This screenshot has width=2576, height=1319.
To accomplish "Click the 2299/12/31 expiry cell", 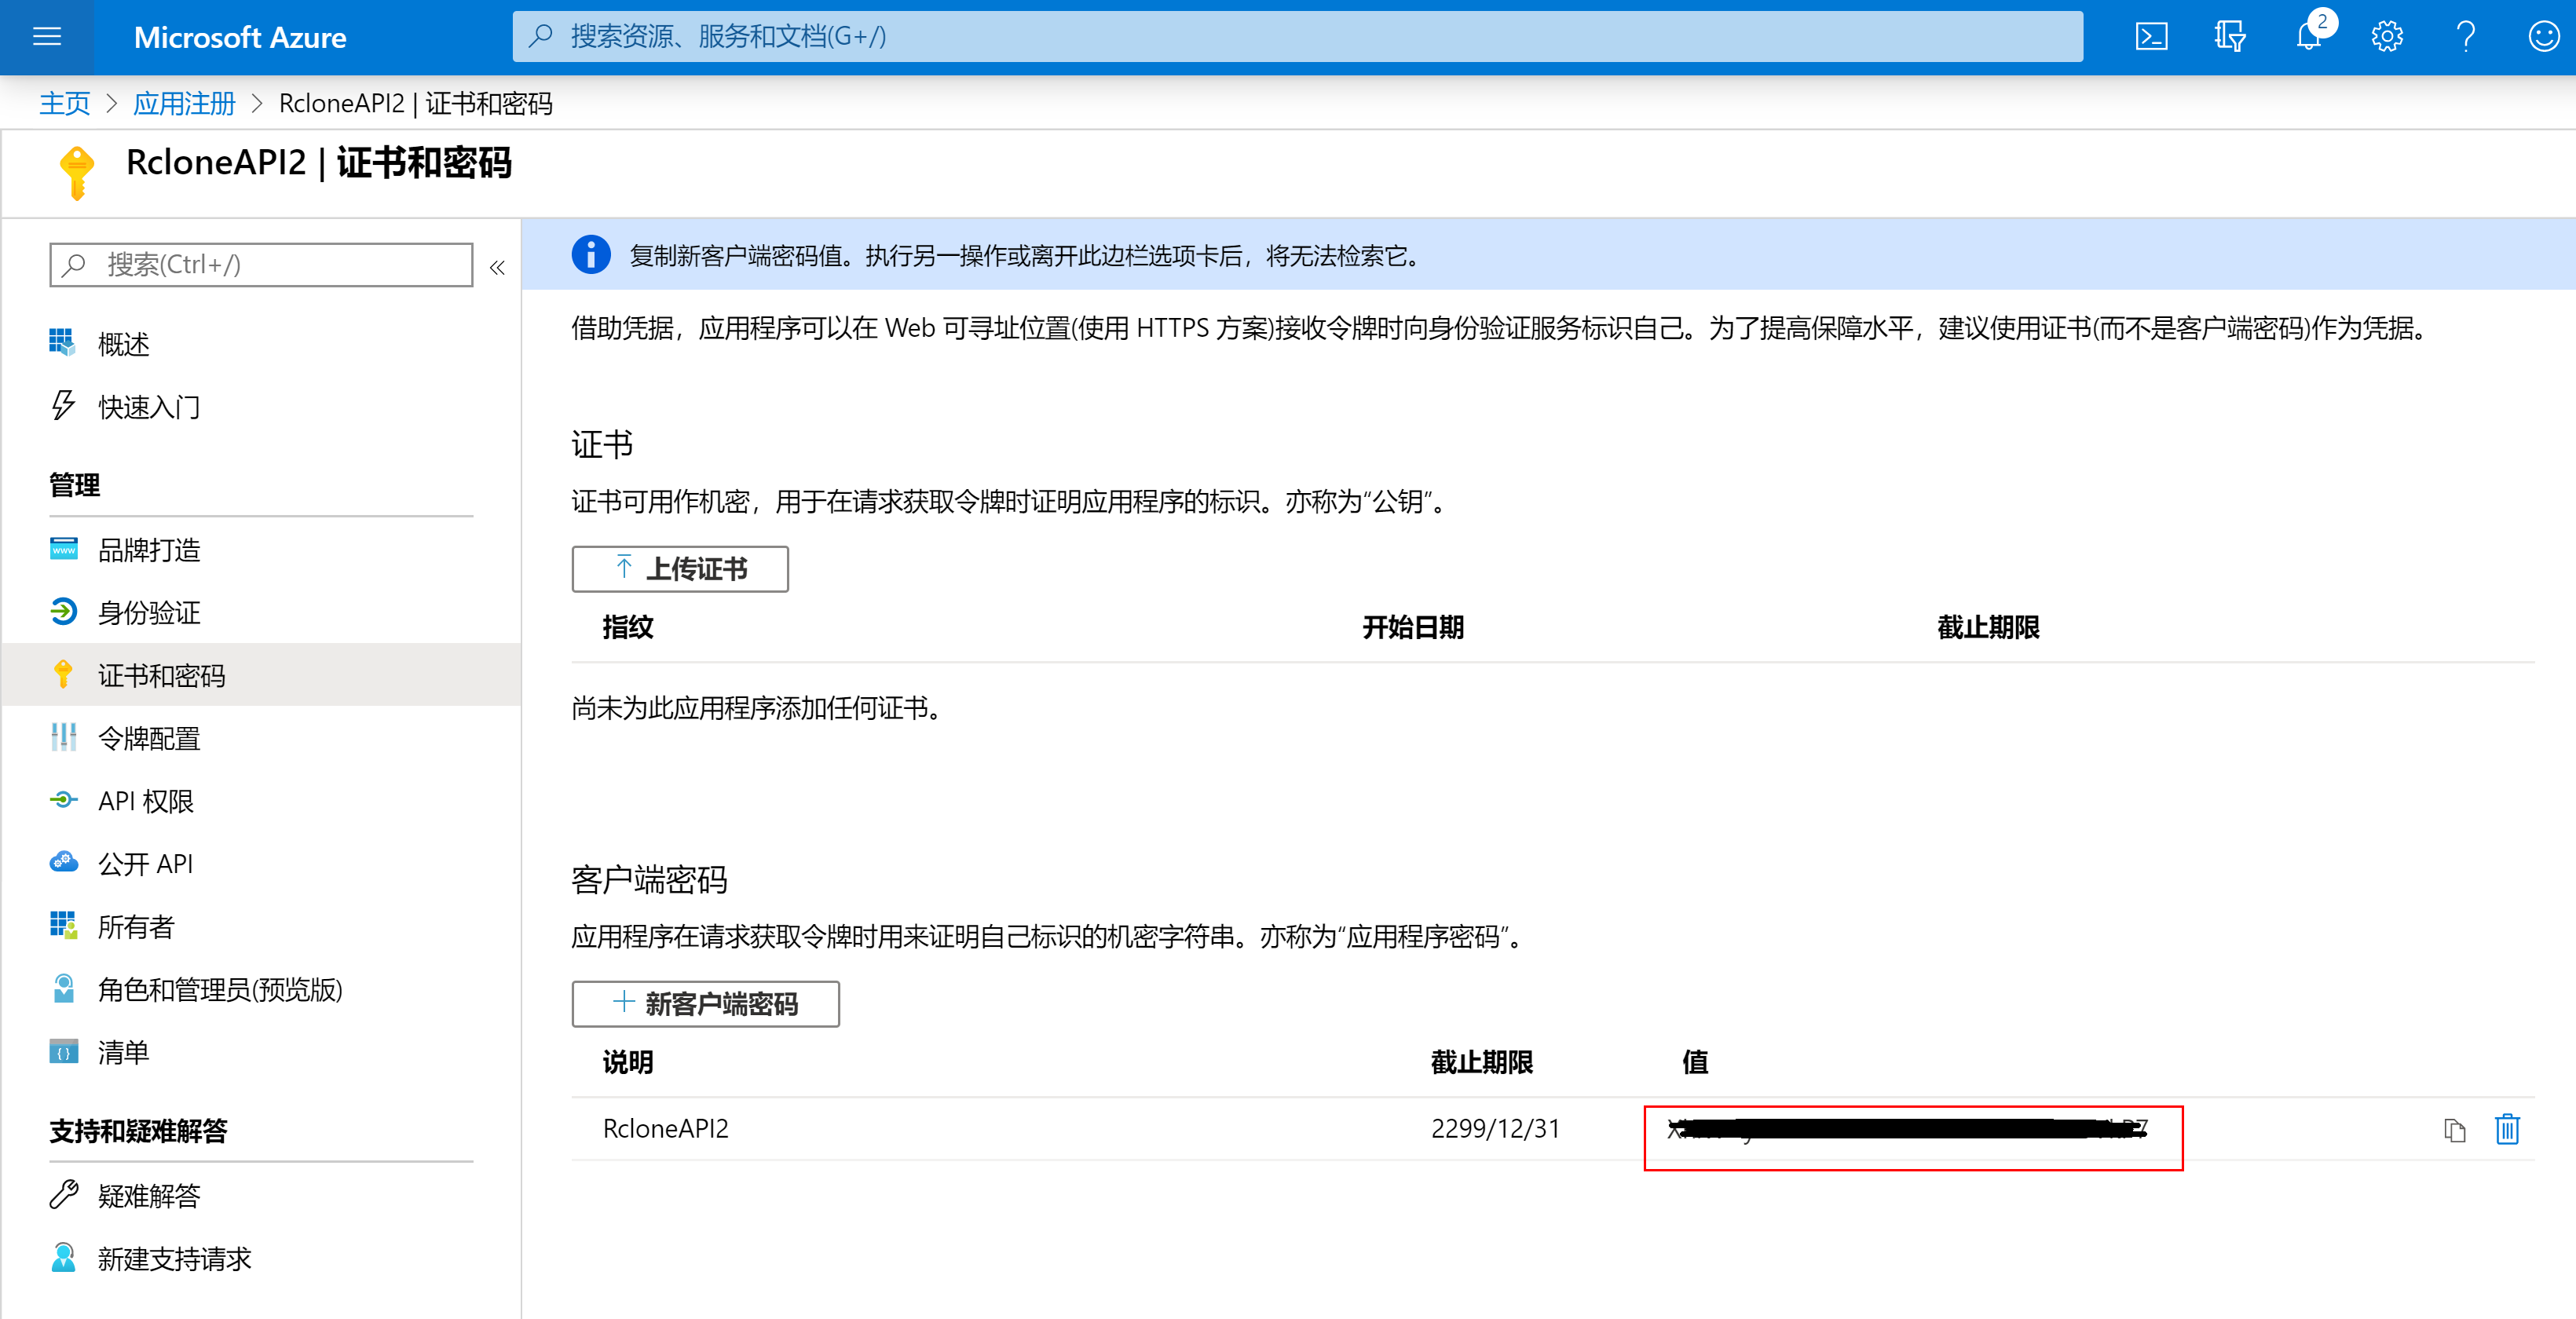I will coord(1495,1129).
